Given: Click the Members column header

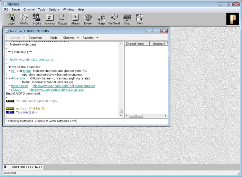Looking at the screenshot, I should (x=157, y=44).
